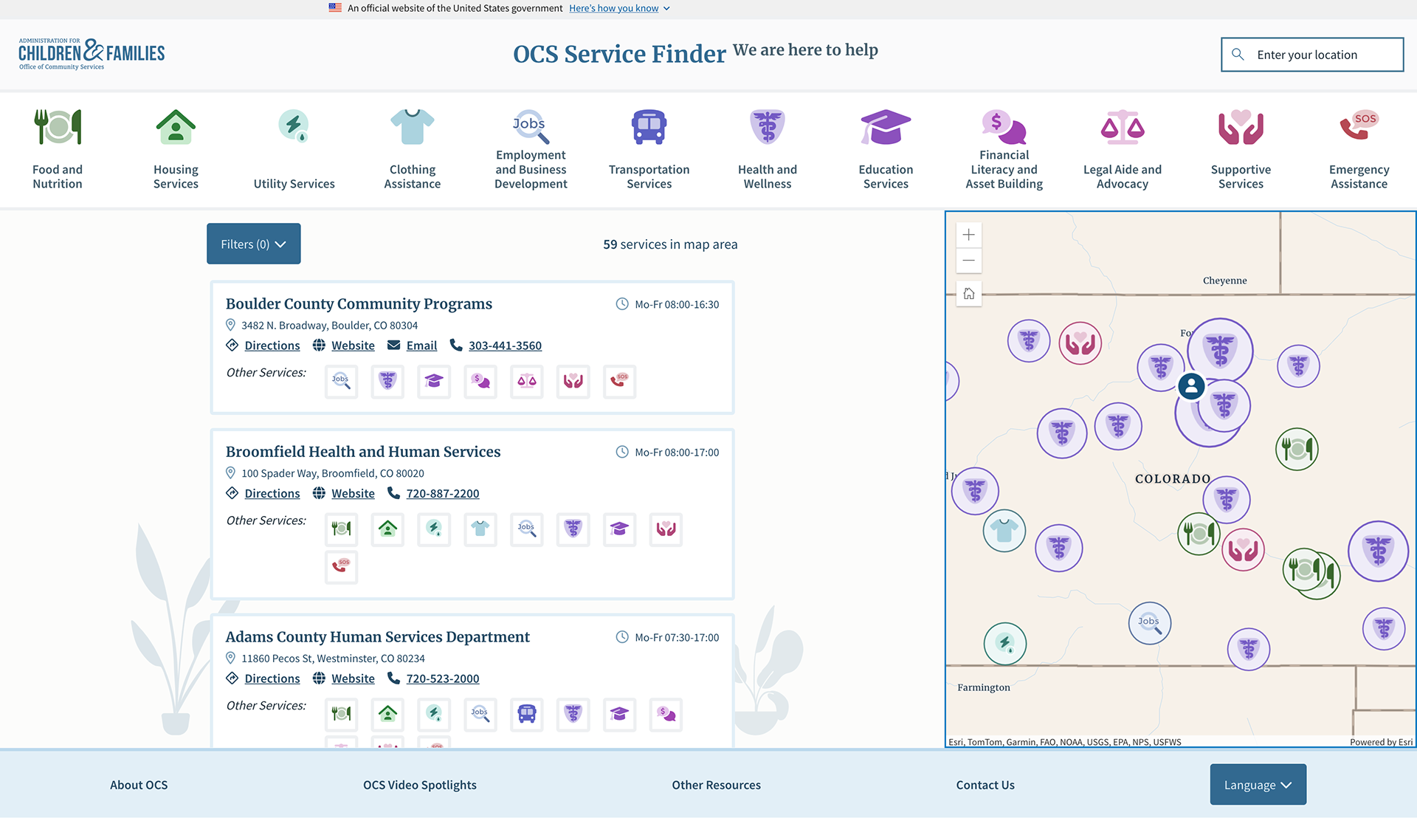The width and height of the screenshot is (1417, 818).
Task: Call Broomfield phone number 720-887-2200
Action: (442, 493)
